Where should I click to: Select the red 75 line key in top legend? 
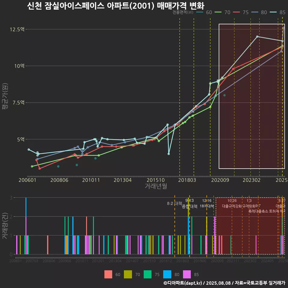click(x=236, y=12)
